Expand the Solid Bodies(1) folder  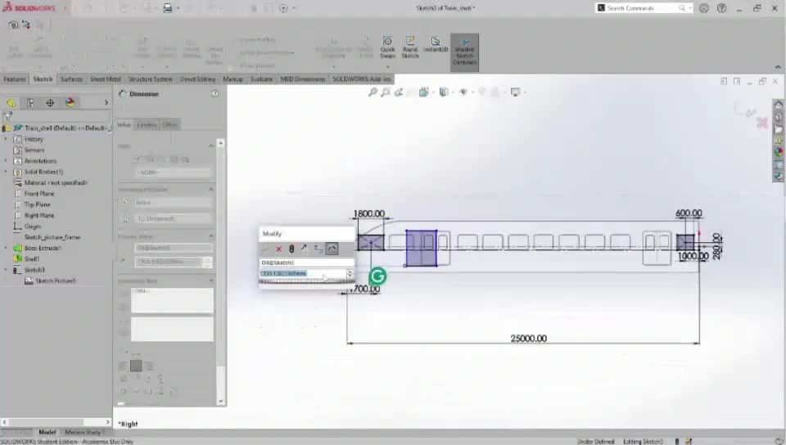(7, 172)
